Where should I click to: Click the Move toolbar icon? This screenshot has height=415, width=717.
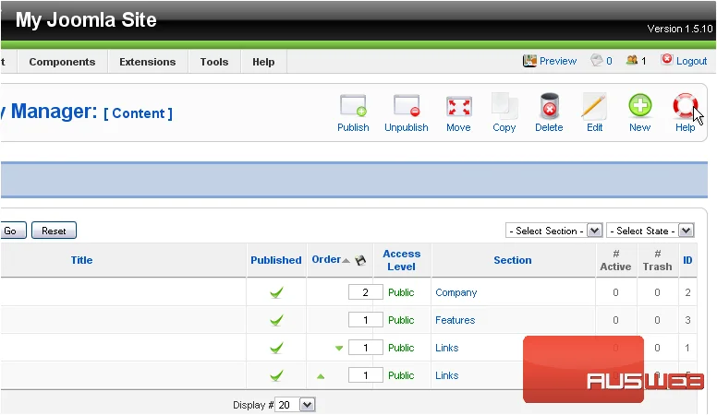[458, 107]
